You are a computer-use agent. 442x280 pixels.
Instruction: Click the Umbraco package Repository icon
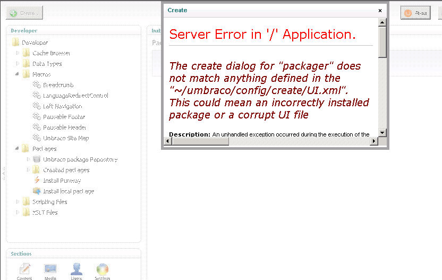coord(36,159)
